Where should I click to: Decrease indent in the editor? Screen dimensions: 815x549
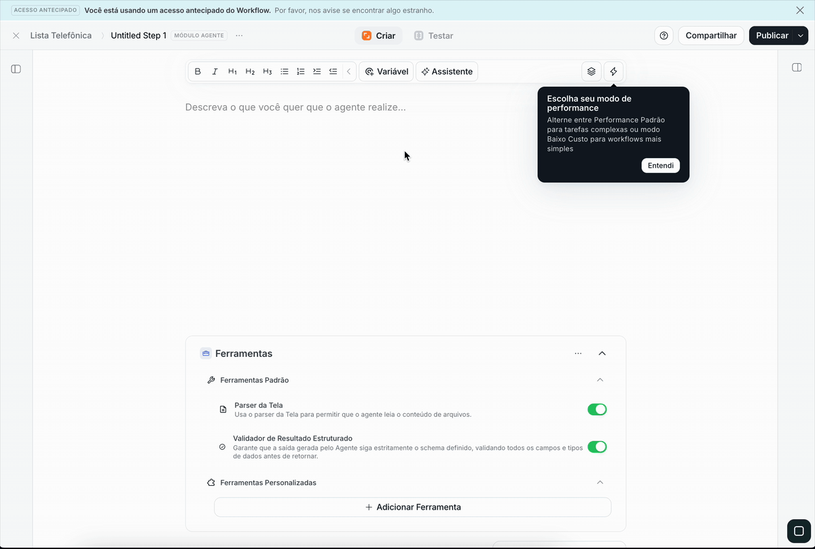pos(333,71)
